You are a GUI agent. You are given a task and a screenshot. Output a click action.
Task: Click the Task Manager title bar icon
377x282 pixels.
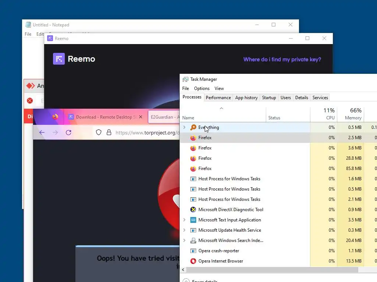tap(186, 79)
